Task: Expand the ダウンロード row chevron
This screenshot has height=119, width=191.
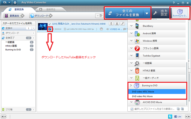Action: (33, 33)
